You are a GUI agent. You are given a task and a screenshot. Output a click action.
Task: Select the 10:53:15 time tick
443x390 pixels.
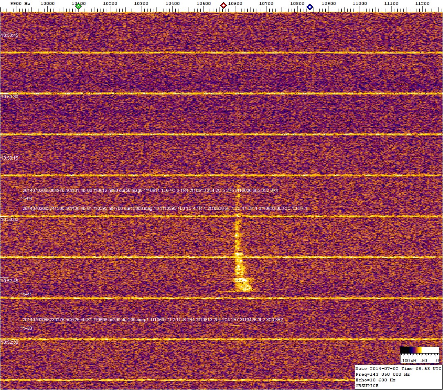[x=9, y=158]
